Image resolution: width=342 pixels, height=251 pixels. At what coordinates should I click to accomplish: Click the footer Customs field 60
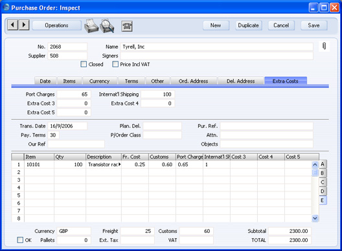196,231
